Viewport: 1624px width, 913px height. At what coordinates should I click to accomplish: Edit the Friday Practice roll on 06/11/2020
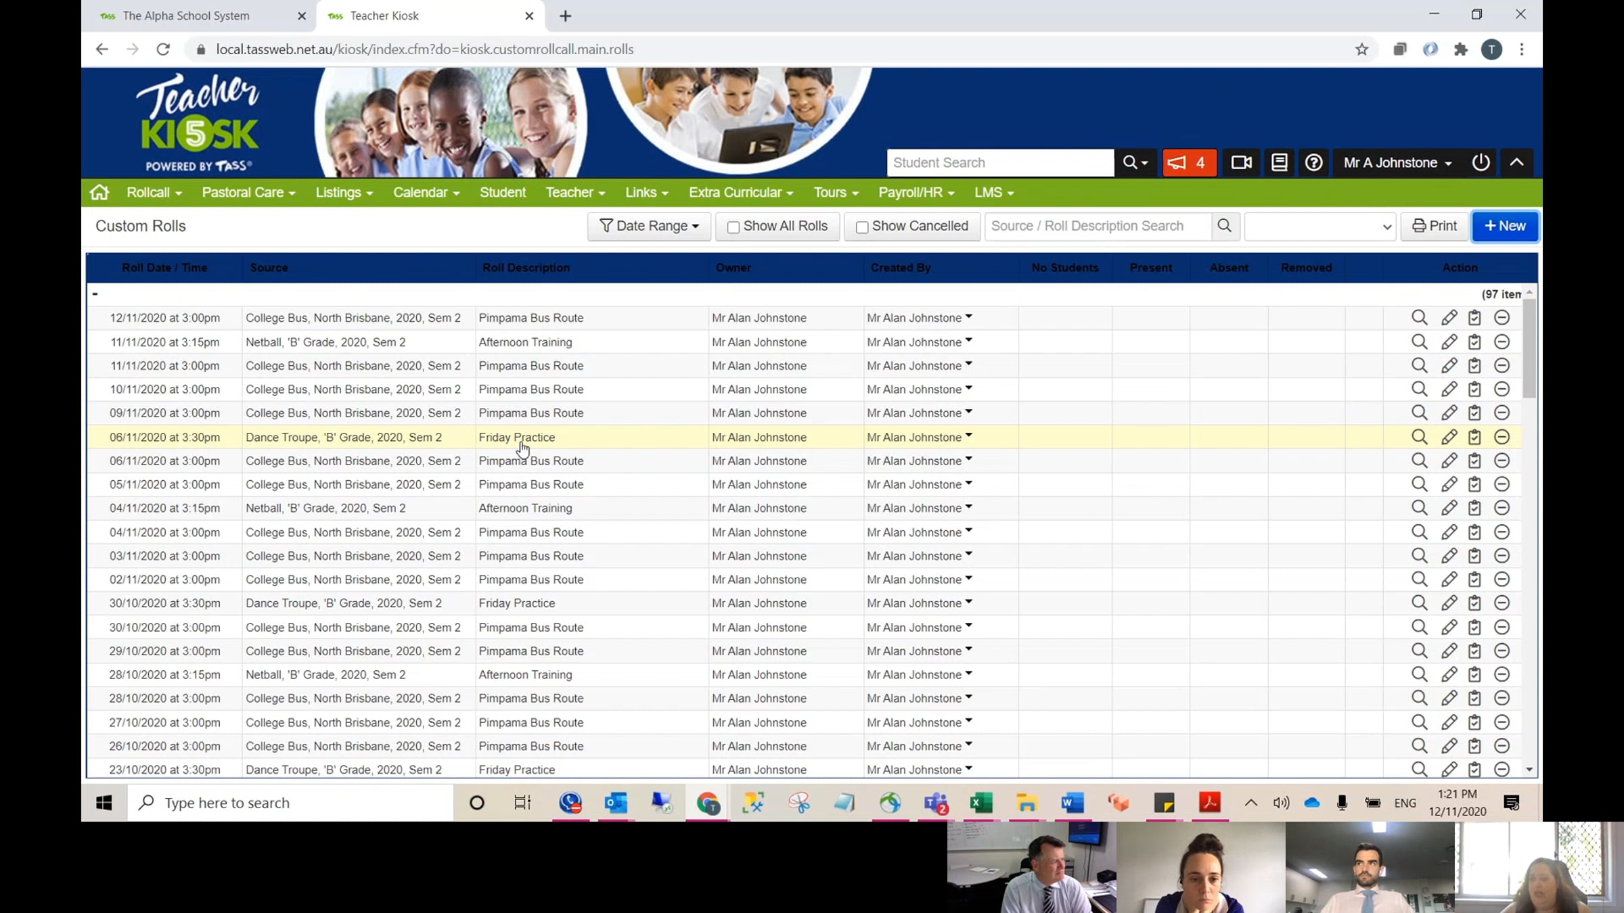click(x=1449, y=438)
